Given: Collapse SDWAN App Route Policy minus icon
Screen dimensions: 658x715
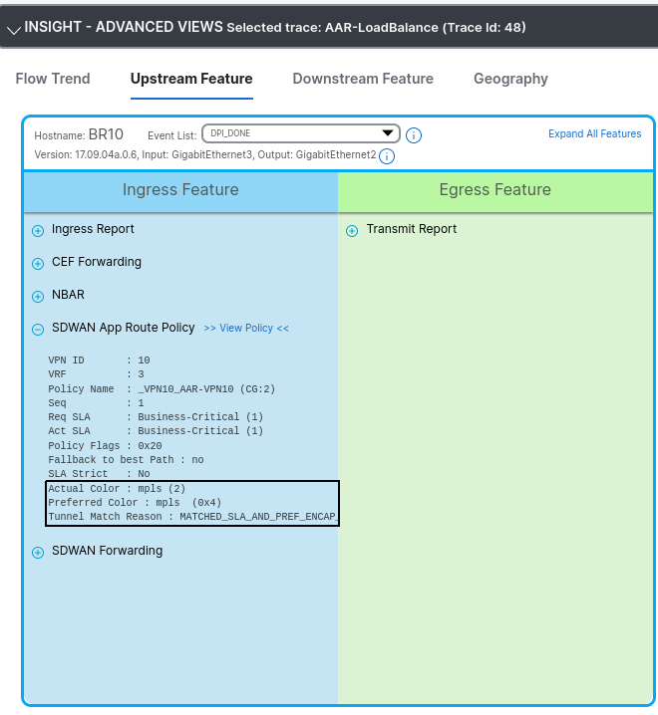Looking at the screenshot, I should click(38, 329).
